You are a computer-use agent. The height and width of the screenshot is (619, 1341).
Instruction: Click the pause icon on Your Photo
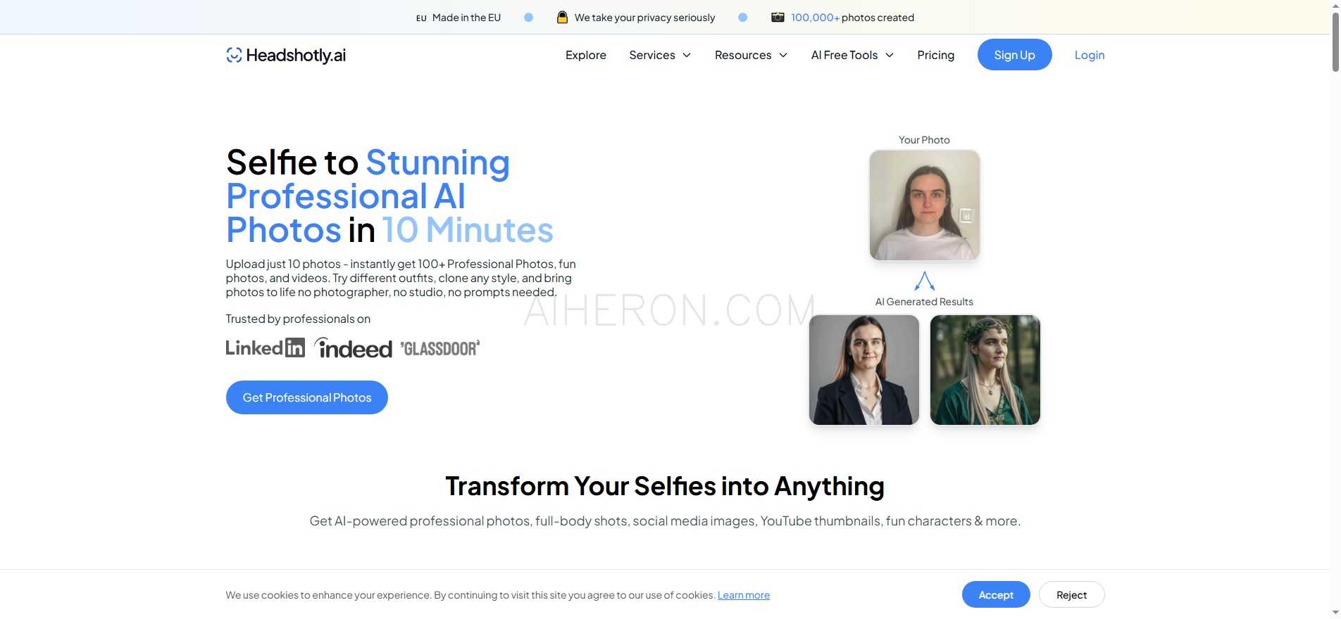coord(966,216)
